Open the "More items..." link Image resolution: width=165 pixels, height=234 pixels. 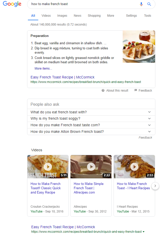click(x=43, y=69)
